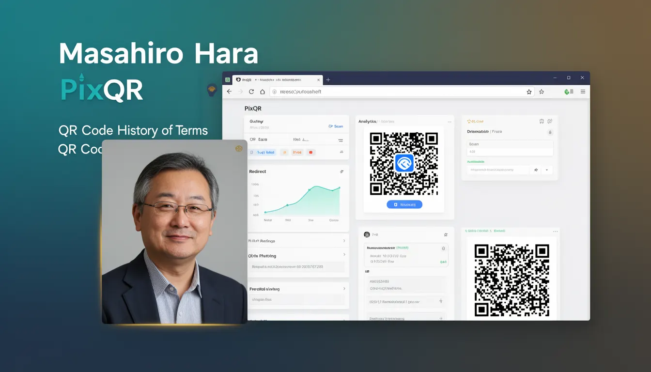
Task: Click the Redirect area chart
Action: [303, 201]
